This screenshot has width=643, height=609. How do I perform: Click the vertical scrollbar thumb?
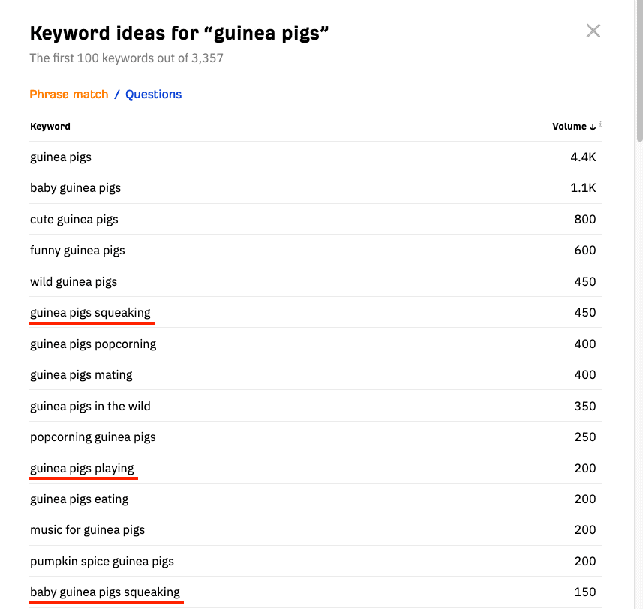click(639, 70)
